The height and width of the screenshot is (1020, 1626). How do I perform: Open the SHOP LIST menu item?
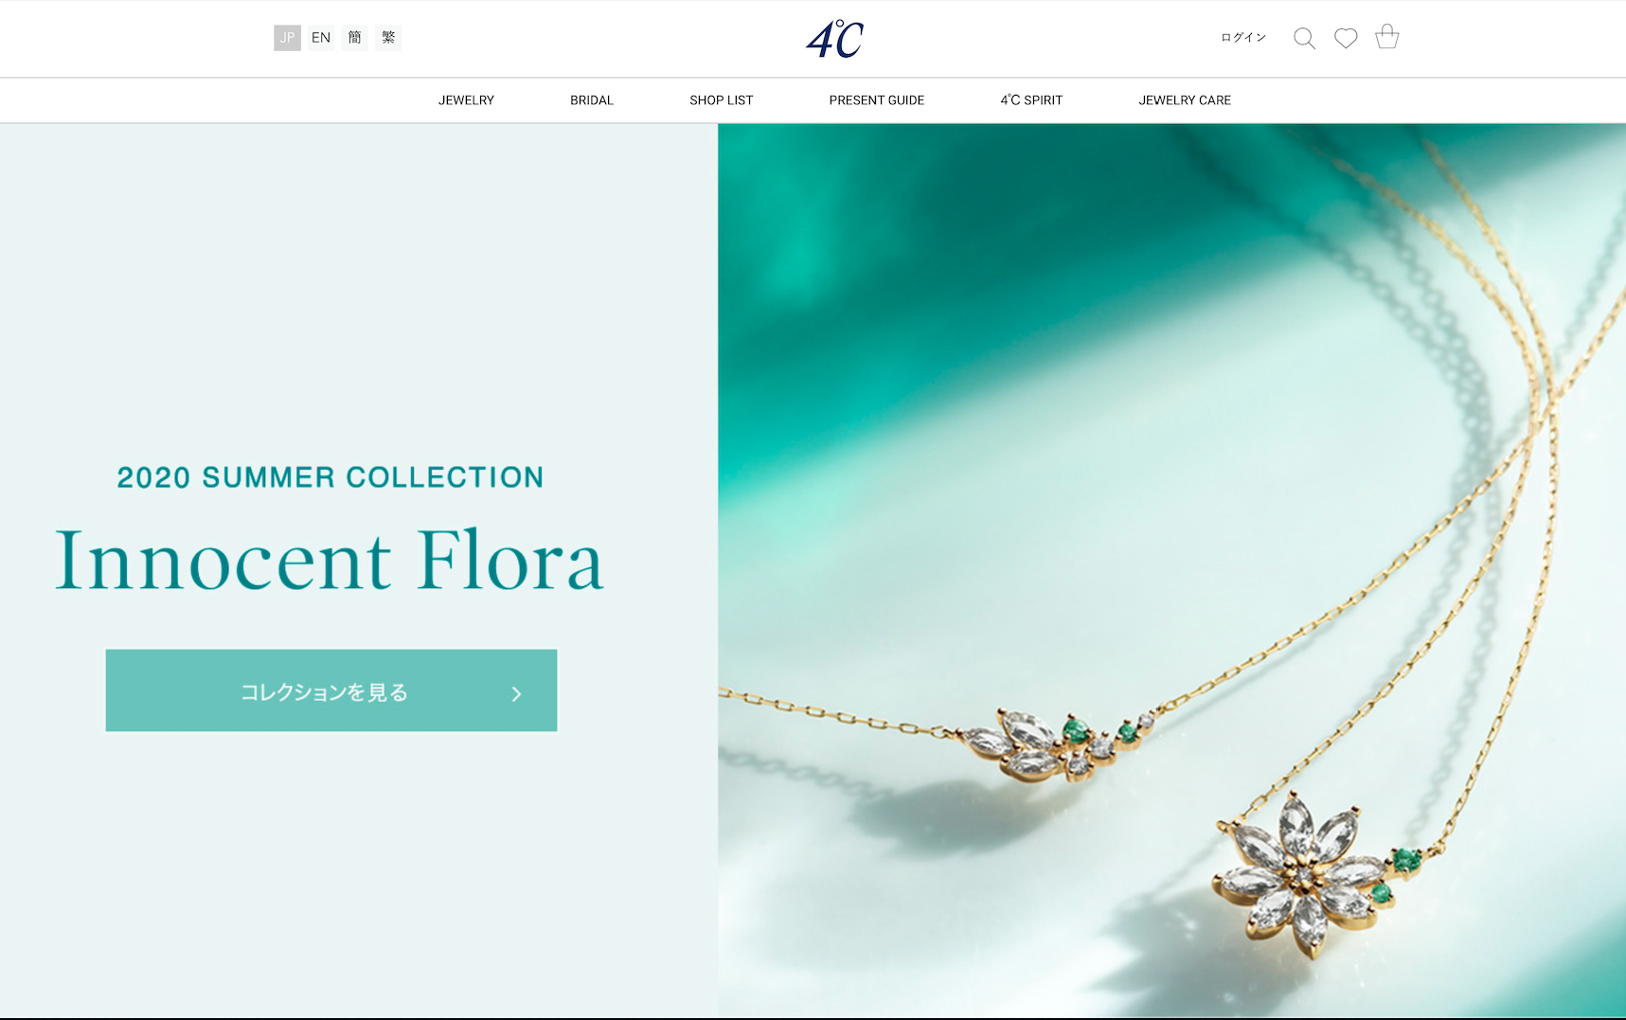pos(722,100)
